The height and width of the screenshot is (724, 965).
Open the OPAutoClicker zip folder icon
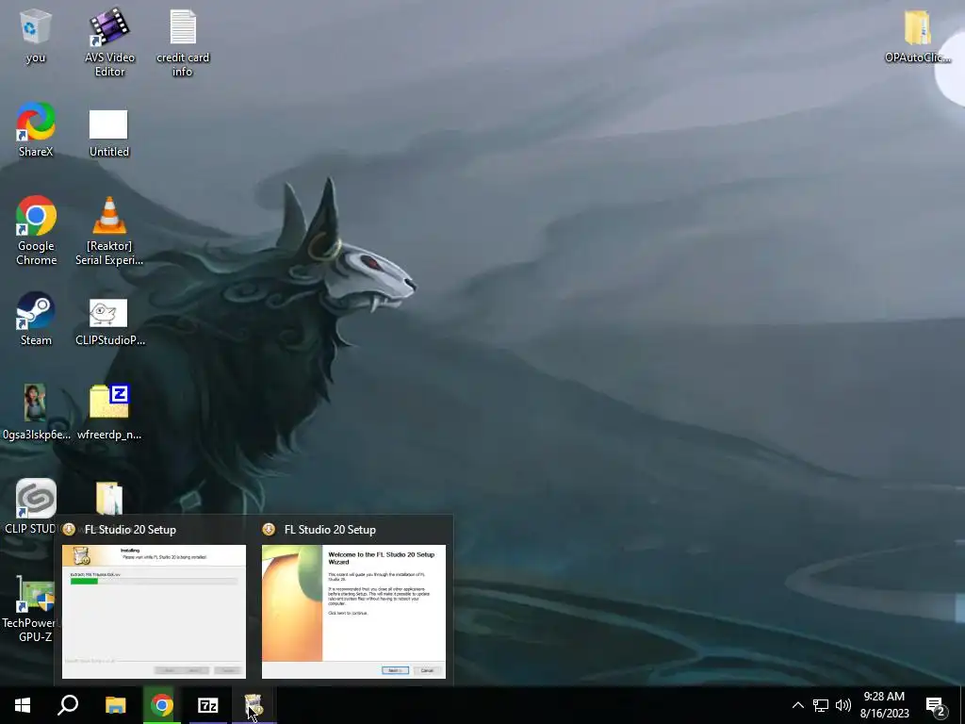pos(917,36)
